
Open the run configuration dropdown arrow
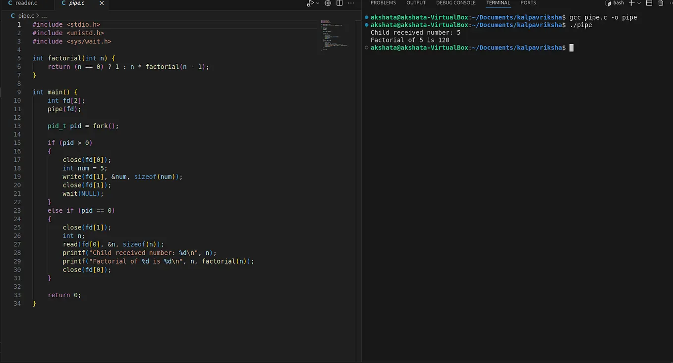point(317,3)
